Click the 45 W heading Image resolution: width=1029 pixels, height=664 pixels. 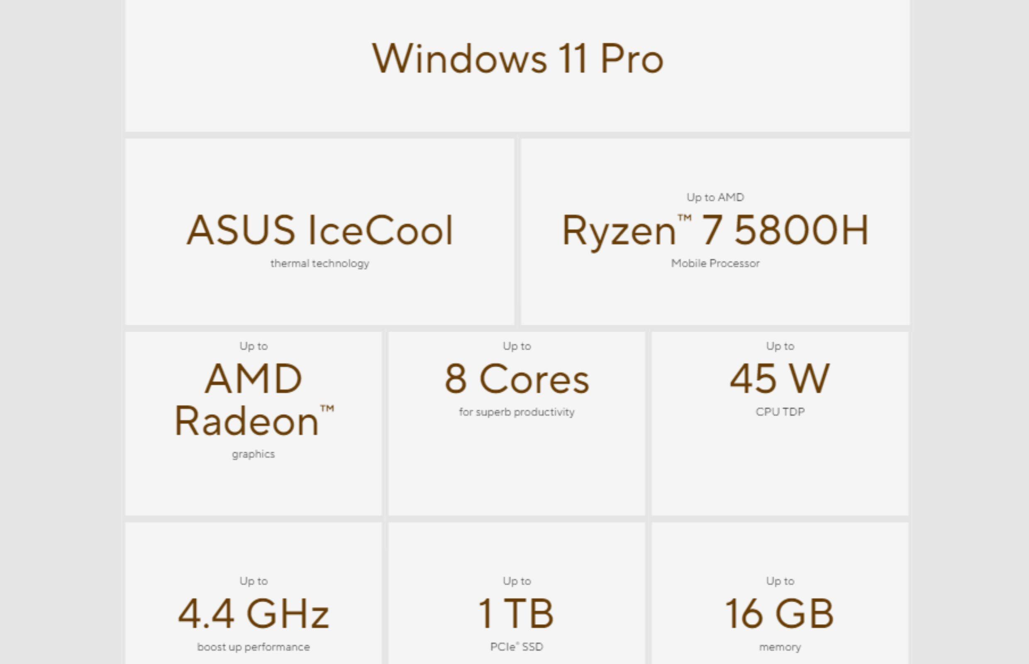coord(779,379)
